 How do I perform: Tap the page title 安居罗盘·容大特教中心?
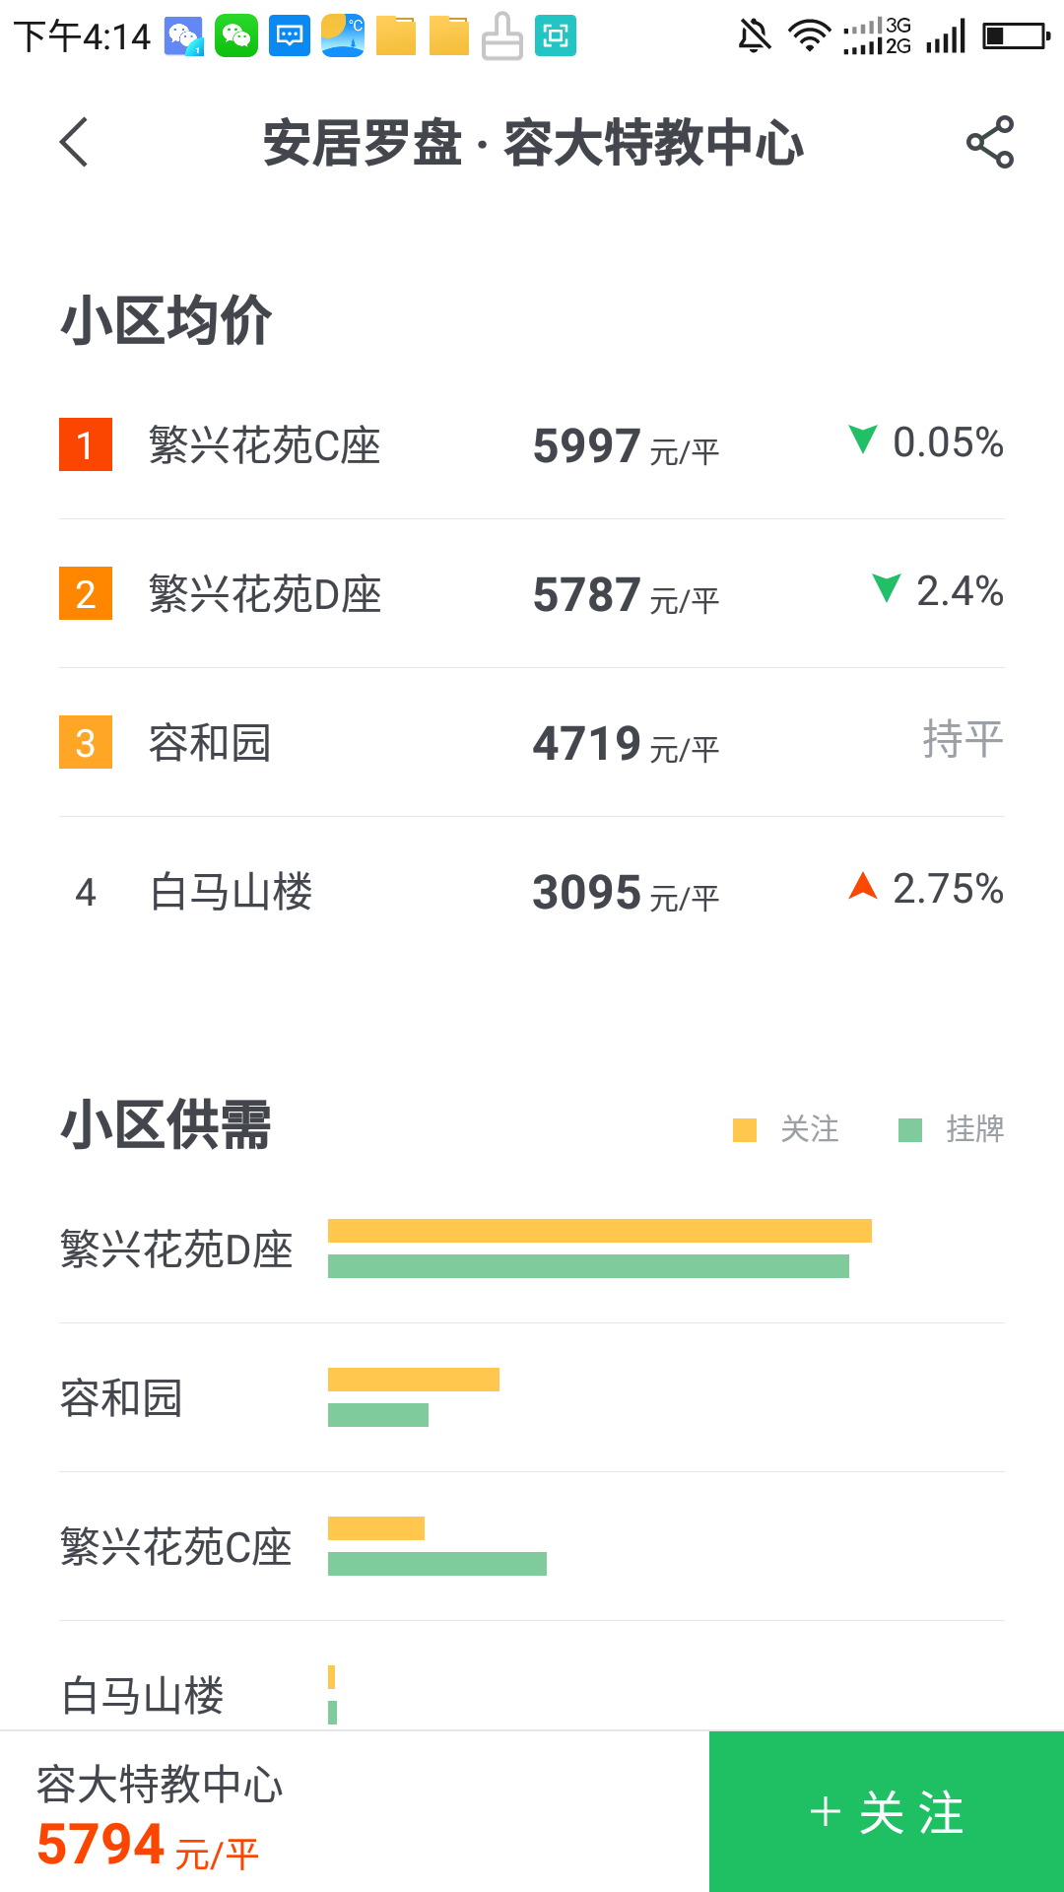click(533, 143)
